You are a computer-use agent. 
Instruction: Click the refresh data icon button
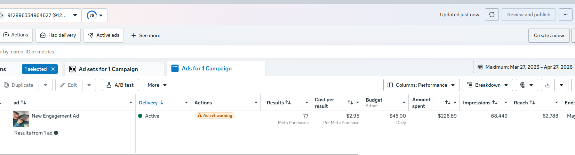coord(492,15)
